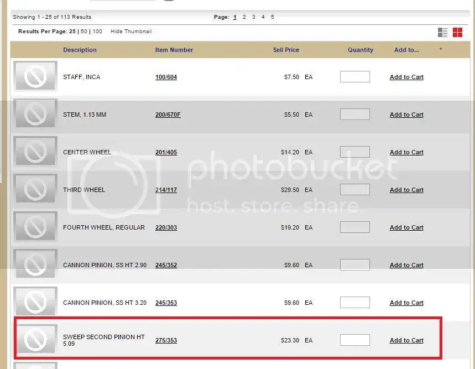This screenshot has height=369, width=475.
Task: Add CANNON PINION SS HT 3.20 to cart
Action: point(406,303)
